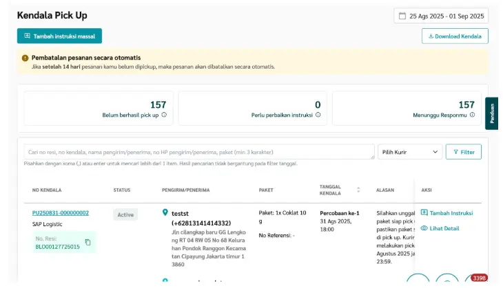Open the chat widget with 3398 badge
Image resolution: width=503 pixels, height=288 pixels.
pyautogui.click(x=474, y=282)
